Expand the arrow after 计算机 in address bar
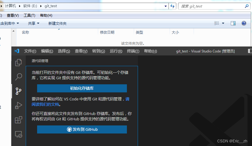The width and height of the screenshot is (252, 146). pos(20,6)
